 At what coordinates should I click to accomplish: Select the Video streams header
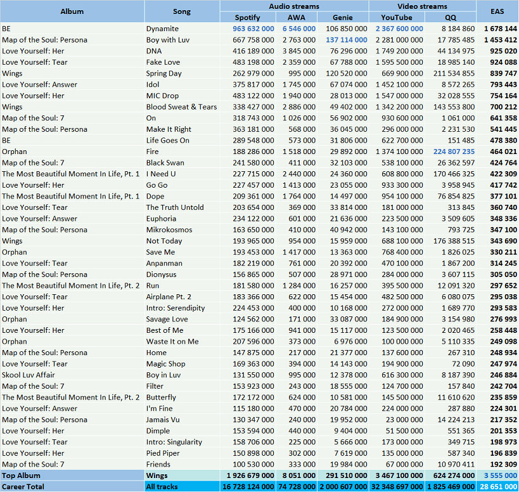(422, 6)
